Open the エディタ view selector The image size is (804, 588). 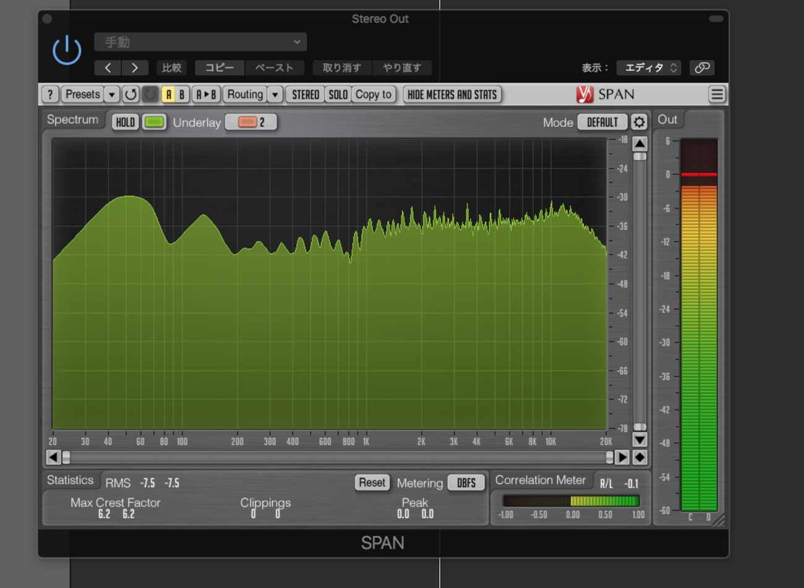[649, 67]
